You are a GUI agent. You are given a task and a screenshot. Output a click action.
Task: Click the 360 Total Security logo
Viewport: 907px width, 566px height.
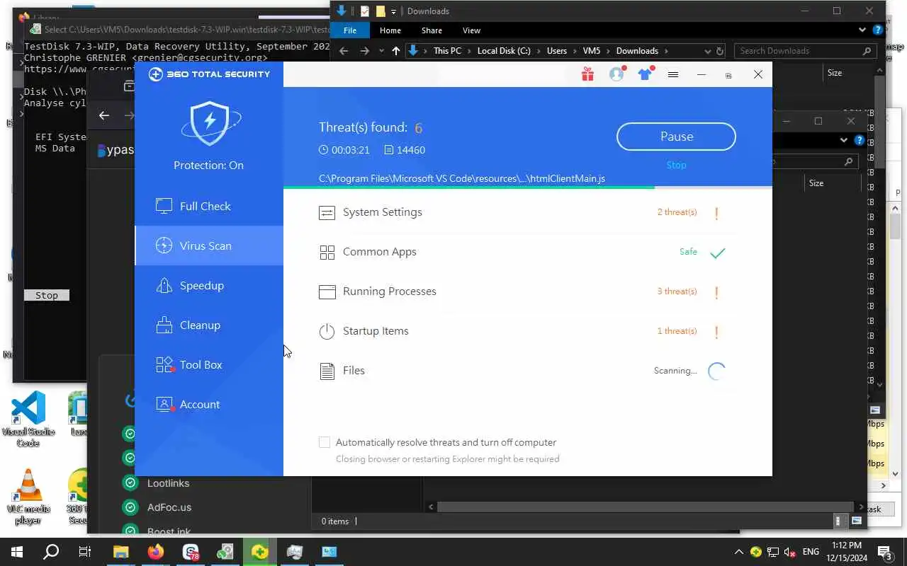[209, 74]
